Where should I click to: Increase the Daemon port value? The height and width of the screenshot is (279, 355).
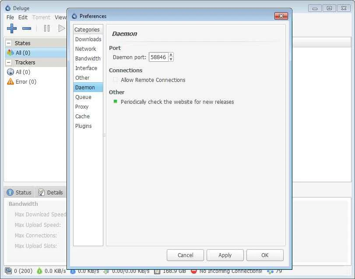point(171,55)
